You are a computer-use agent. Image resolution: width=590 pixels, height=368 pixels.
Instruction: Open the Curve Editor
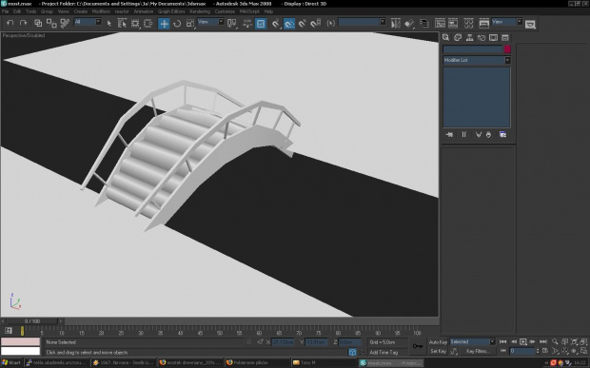(440, 24)
